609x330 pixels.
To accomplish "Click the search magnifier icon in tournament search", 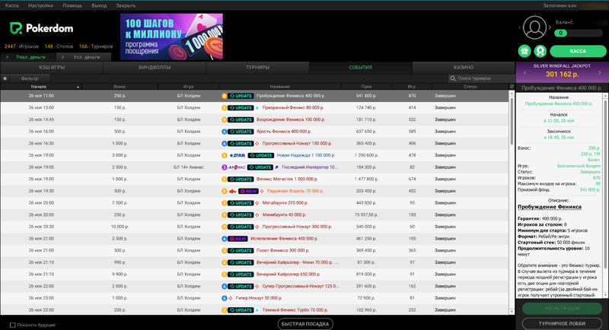I will [454, 78].
